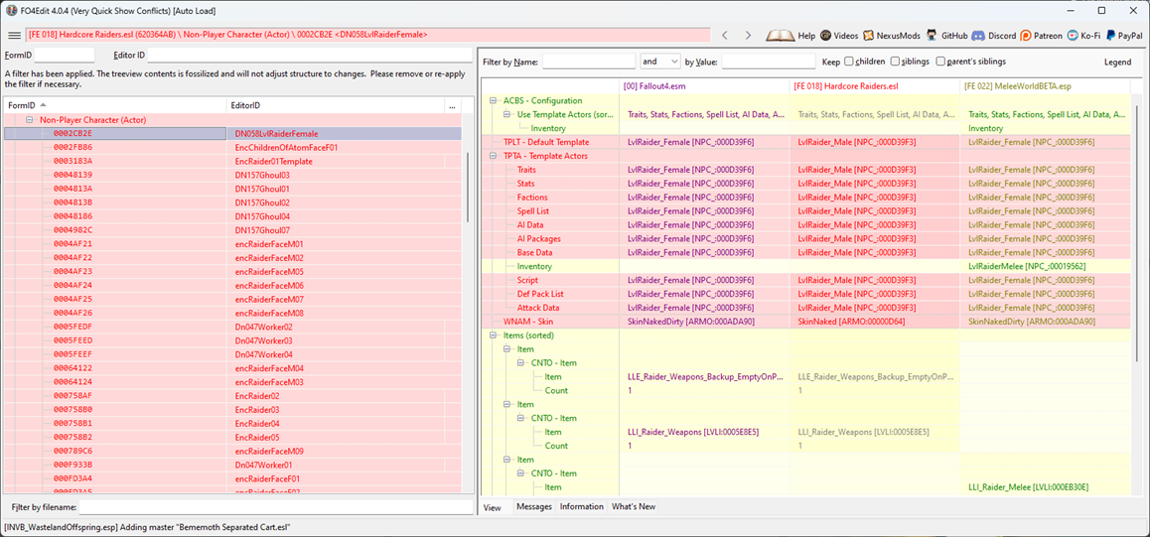Switch to the Information tab
1150x537 pixels.
coord(582,507)
